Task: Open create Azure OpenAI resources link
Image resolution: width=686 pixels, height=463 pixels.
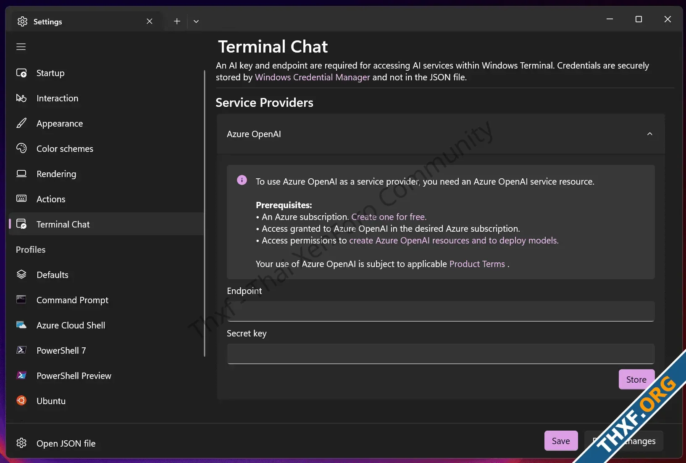Action: pyautogui.click(x=454, y=241)
